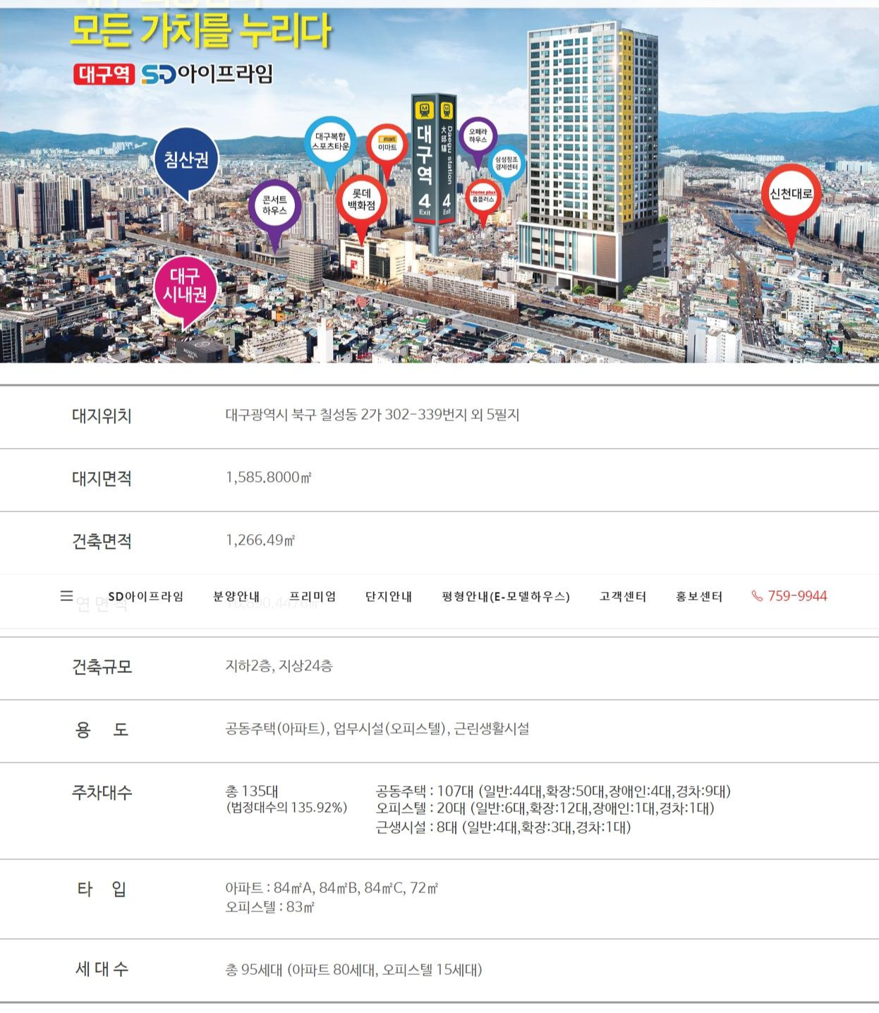Select the 아파트 : 84㎡A, 84㎡B types line
The height and width of the screenshot is (1013, 879).
coord(332,888)
